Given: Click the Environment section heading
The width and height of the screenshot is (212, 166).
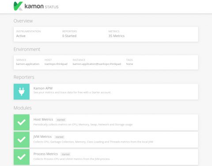Looking at the screenshot, I should [27, 49].
